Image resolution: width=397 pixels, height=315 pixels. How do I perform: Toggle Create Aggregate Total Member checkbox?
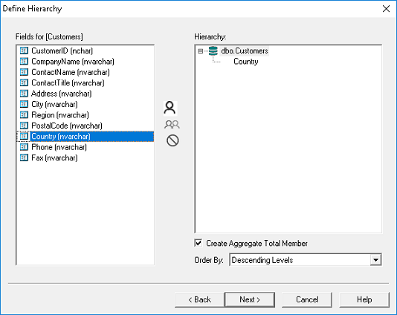tap(198, 243)
